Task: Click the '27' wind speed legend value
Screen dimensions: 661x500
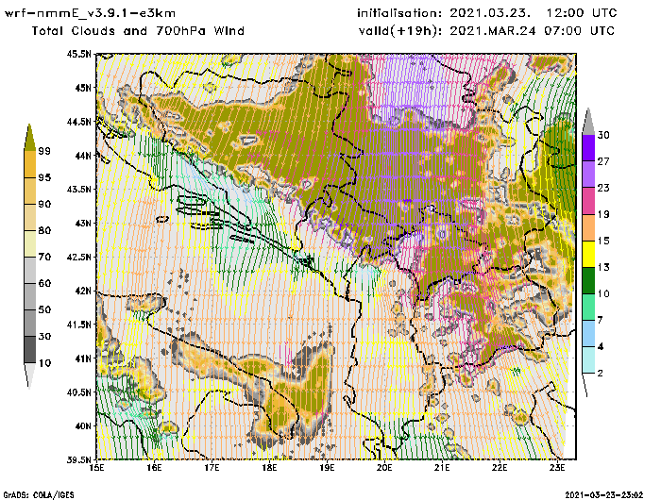Action: pos(603,161)
